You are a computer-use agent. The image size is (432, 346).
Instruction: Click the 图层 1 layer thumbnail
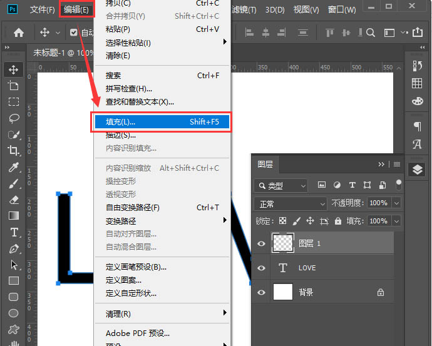[282, 243]
